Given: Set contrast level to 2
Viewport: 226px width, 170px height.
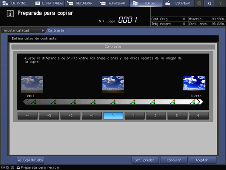Looking at the screenshot, I should point(156,116).
